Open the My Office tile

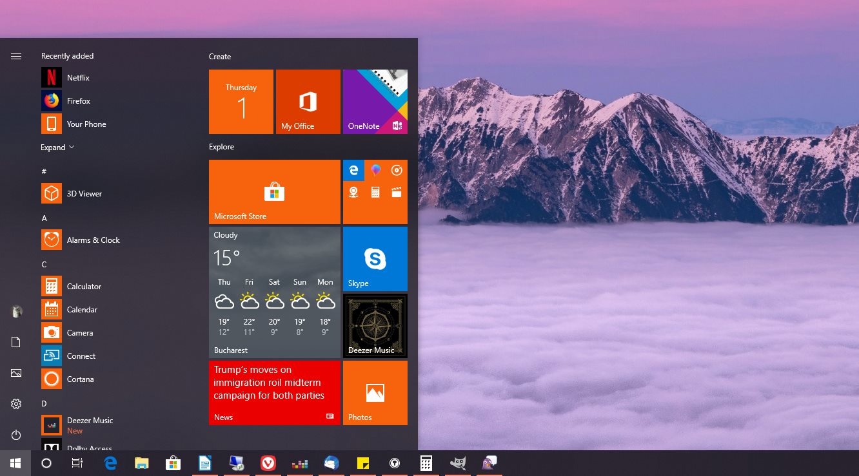308,102
